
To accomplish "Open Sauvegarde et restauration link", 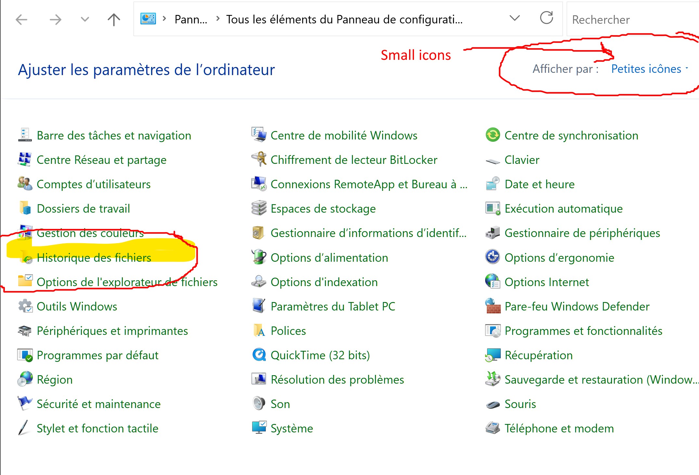I will [601, 379].
